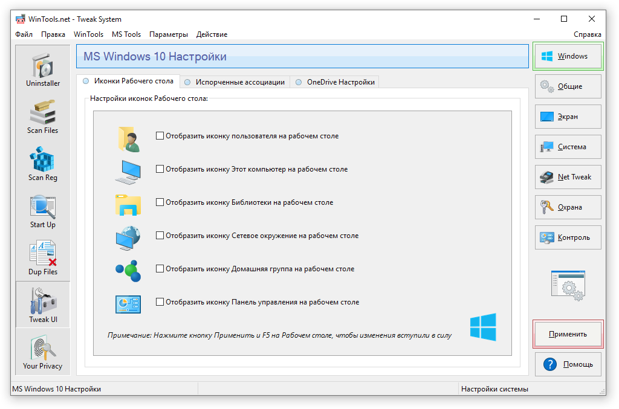This screenshot has height=409, width=619.
Task: Switch to Испорченные ассоциации tab
Action: coord(235,82)
